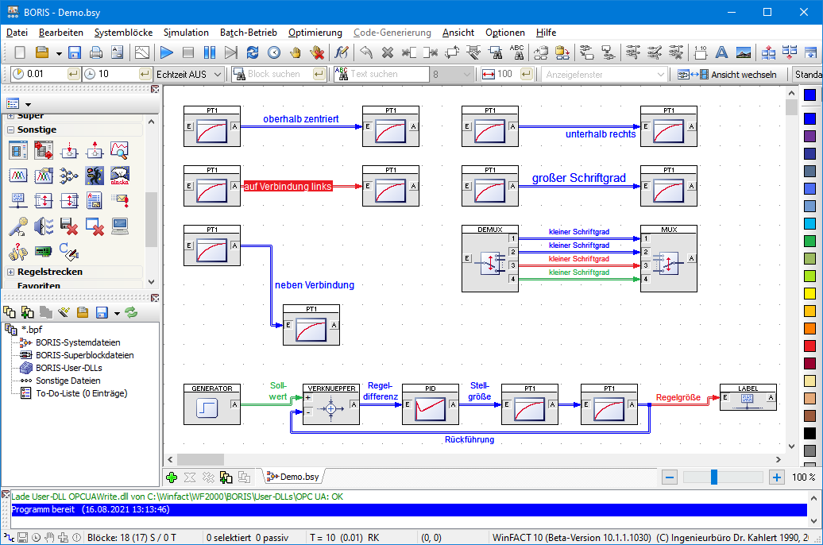This screenshot has height=545, width=823.
Task: Collapse the Sonstige block group
Action: tap(10, 129)
